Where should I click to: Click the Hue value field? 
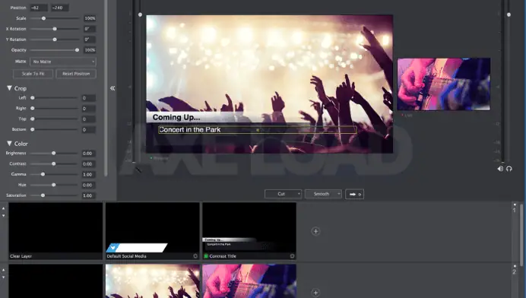[x=89, y=185]
